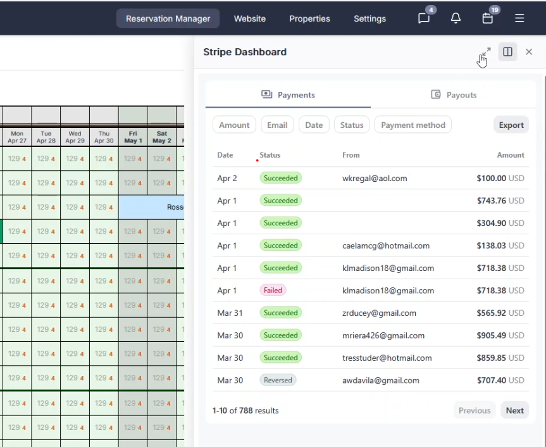The width and height of the screenshot is (546, 447).
Task: Open the Payment method filter
Action: coord(413,125)
